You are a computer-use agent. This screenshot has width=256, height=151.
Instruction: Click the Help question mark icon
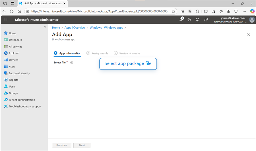[x=197, y=20]
